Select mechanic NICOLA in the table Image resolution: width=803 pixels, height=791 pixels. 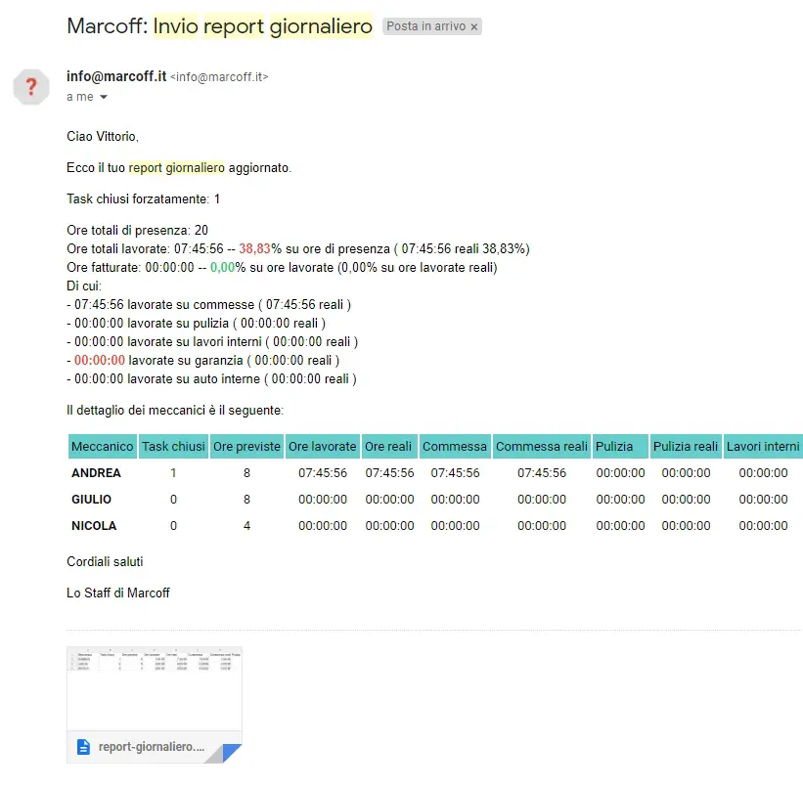pyautogui.click(x=94, y=526)
